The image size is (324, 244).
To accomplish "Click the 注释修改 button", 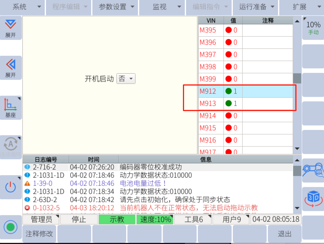I will coord(39,234).
